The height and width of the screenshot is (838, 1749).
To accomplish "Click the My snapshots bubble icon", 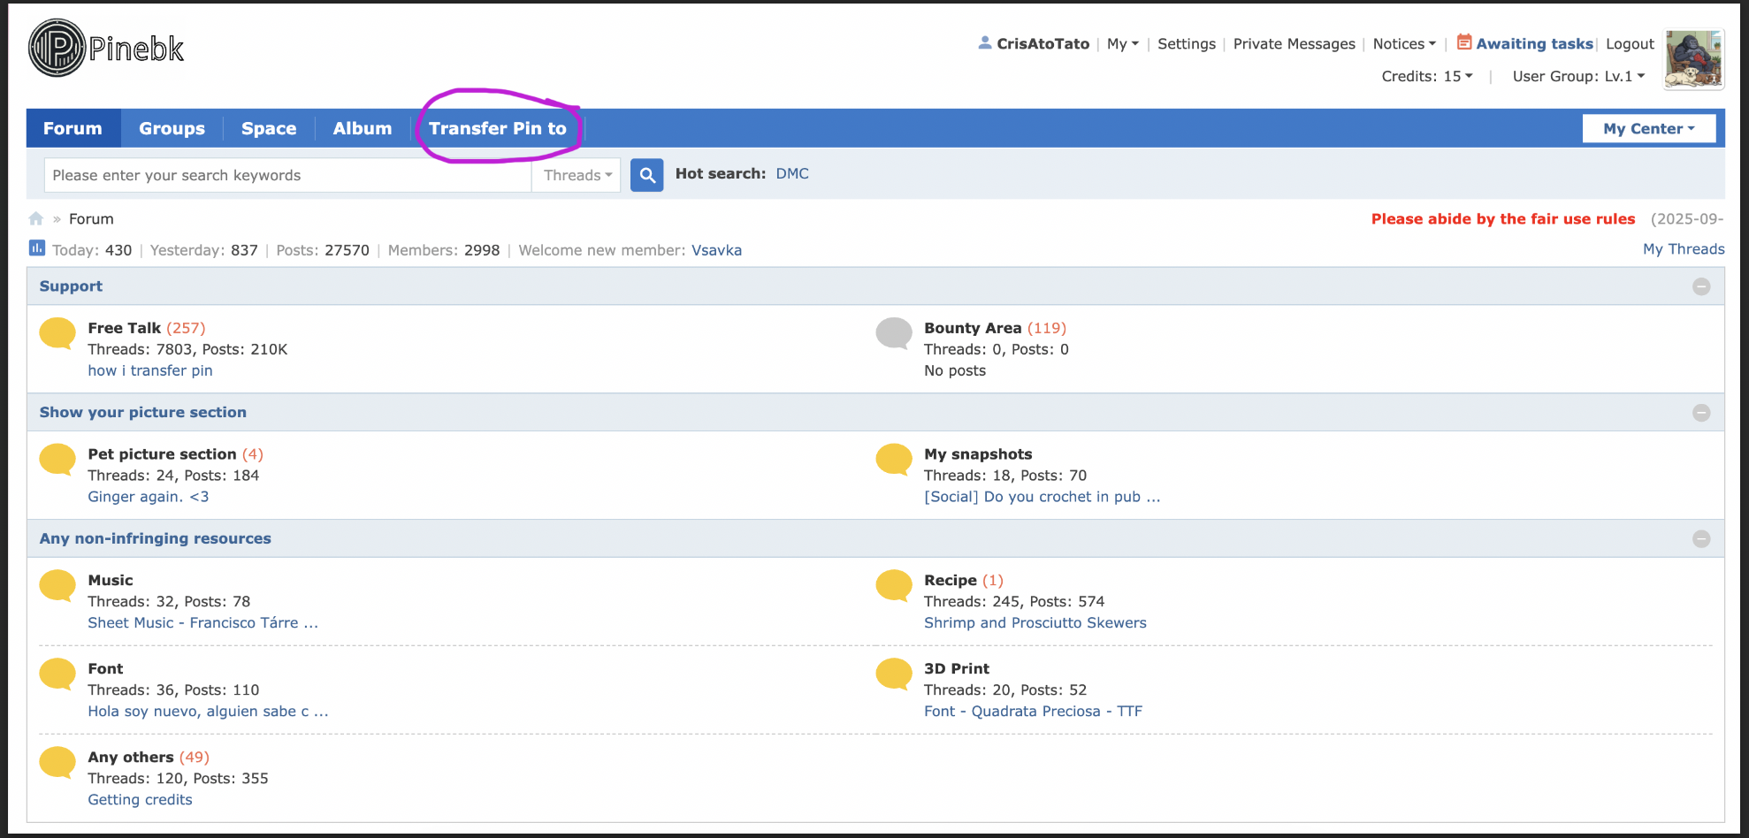I will point(894,460).
